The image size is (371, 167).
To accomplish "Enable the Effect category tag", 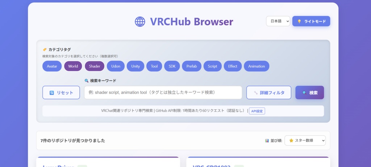I will tap(233, 66).
